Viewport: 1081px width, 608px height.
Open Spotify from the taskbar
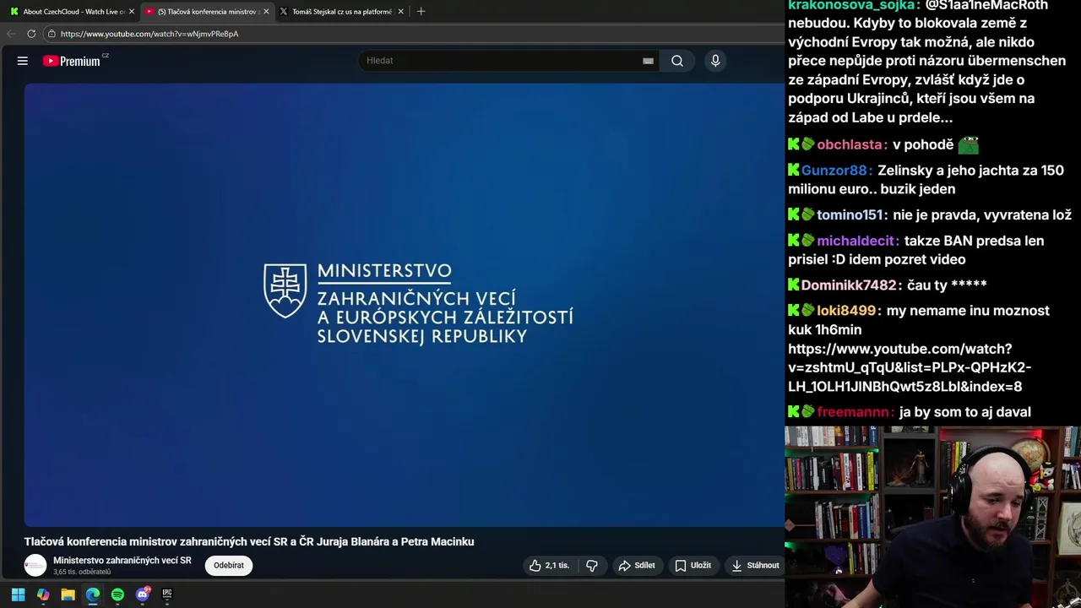tap(117, 594)
